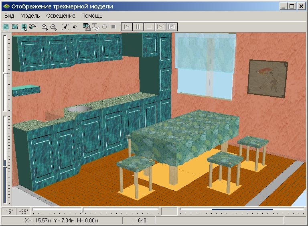Activate the helicopter flight mode icon
This screenshot has width=308, height=226.
click(x=32, y=26)
